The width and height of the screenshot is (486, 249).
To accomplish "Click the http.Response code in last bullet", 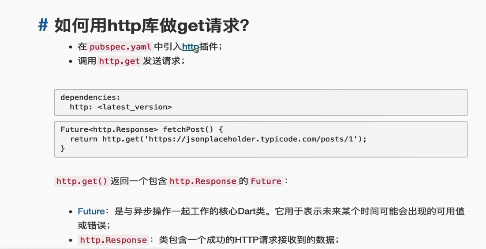I will click(113, 240).
